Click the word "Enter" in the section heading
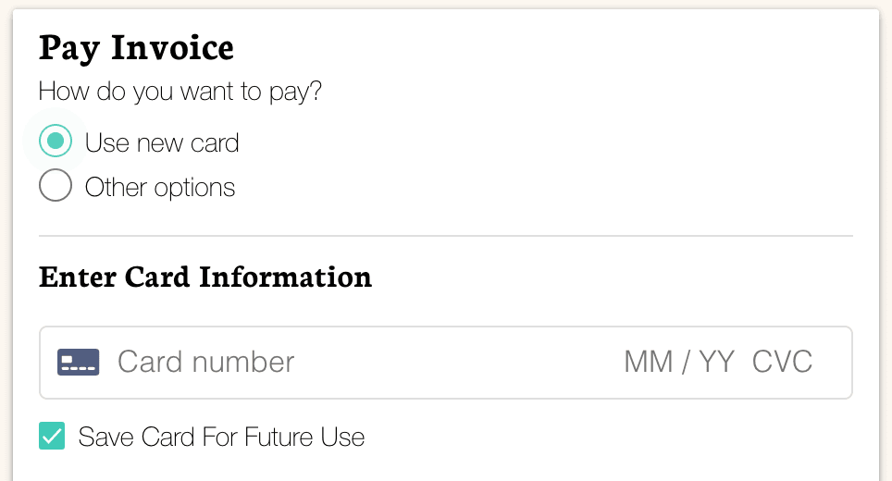Screen dimensions: 892x481 coord(78,277)
